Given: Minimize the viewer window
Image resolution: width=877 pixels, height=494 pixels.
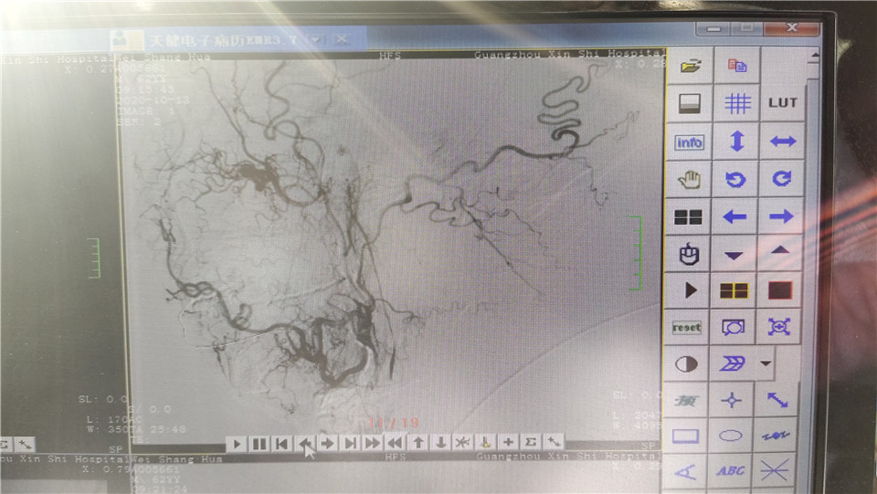Looking at the screenshot, I should click(x=713, y=28).
